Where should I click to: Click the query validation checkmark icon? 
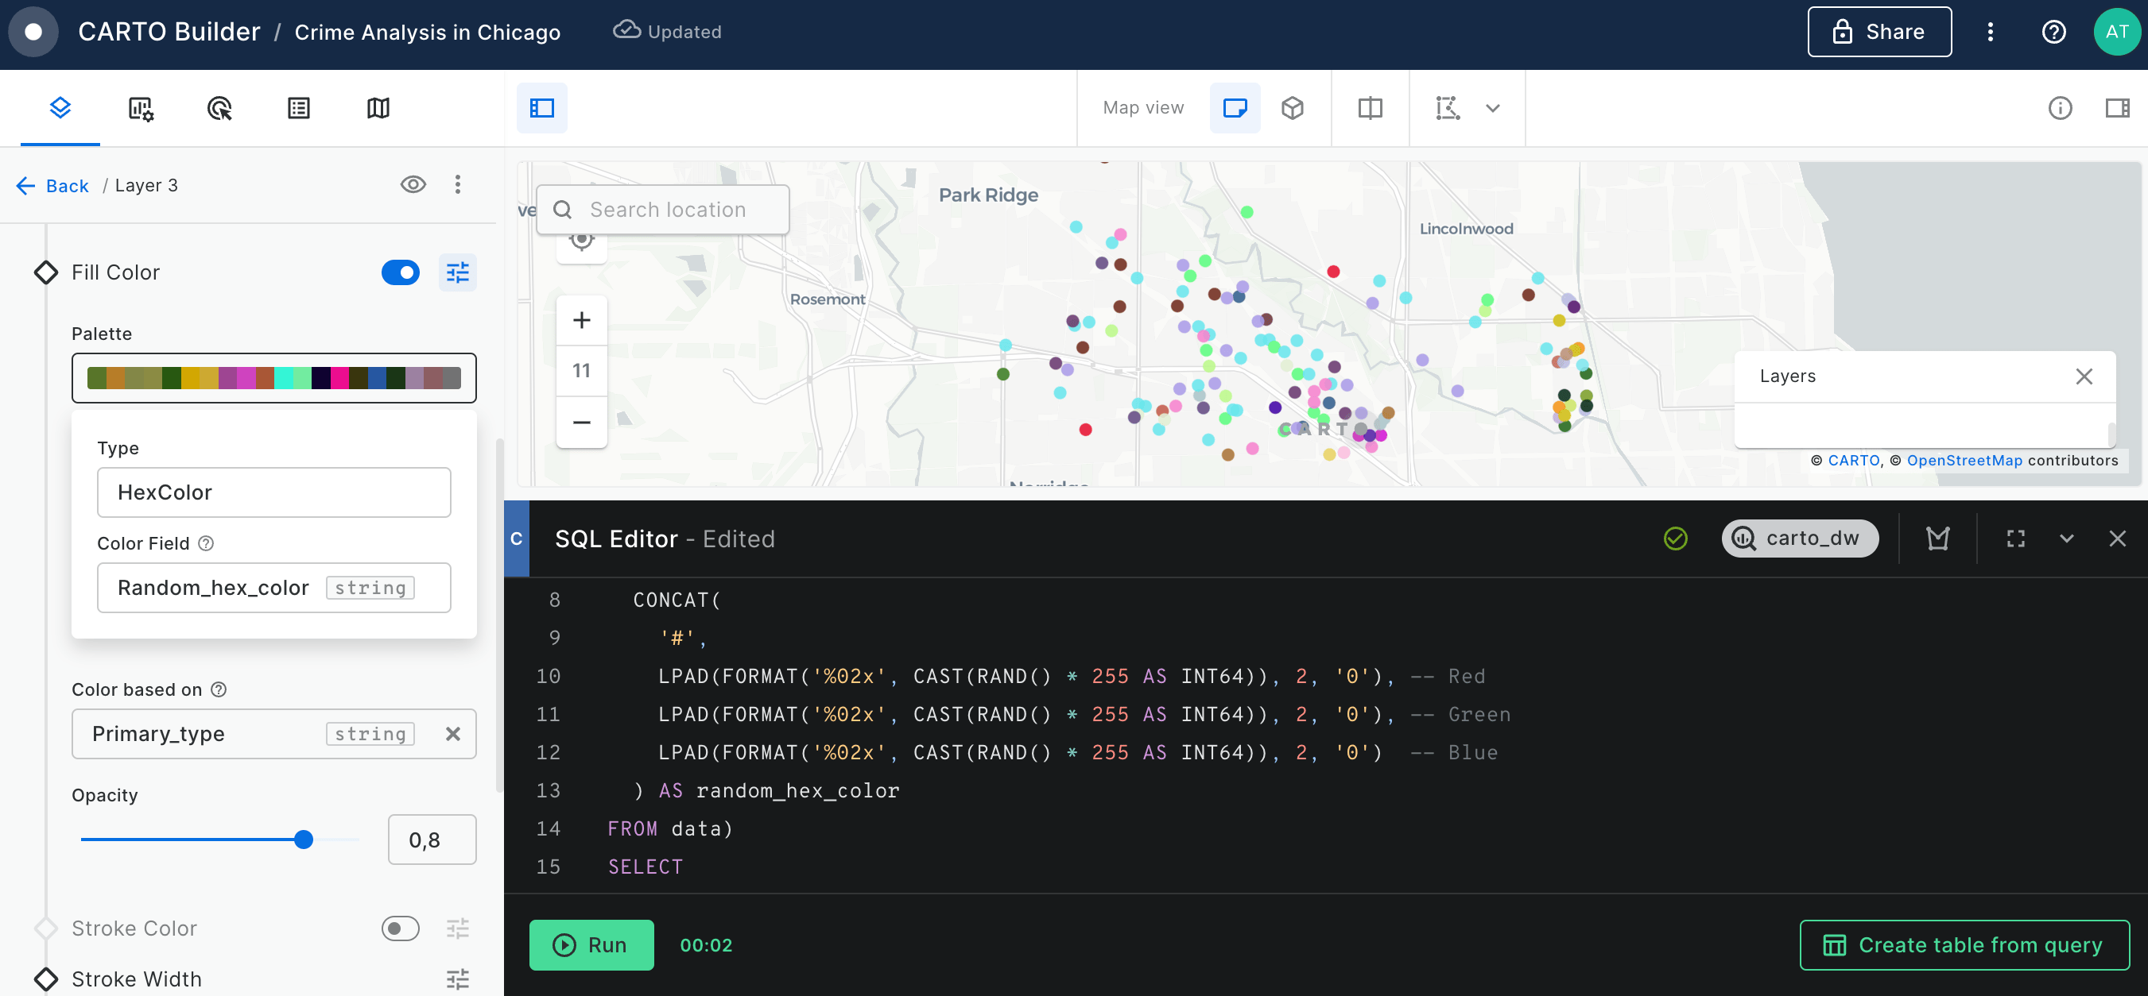pos(1674,538)
